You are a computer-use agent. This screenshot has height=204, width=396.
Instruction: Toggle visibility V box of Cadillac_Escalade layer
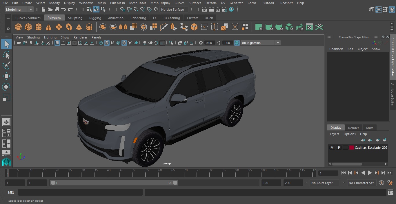point(332,148)
